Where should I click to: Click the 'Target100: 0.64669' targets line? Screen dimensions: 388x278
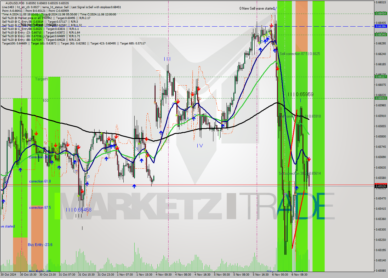click(x=74, y=43)
